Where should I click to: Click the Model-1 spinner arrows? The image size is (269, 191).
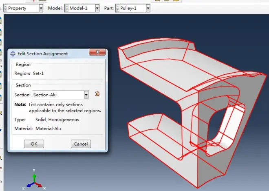click(67, 8)
